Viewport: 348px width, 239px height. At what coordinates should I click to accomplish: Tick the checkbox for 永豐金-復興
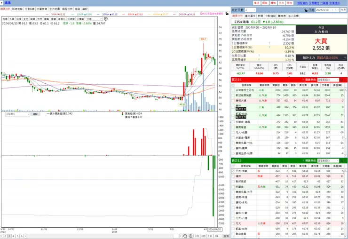click(233, 122)
